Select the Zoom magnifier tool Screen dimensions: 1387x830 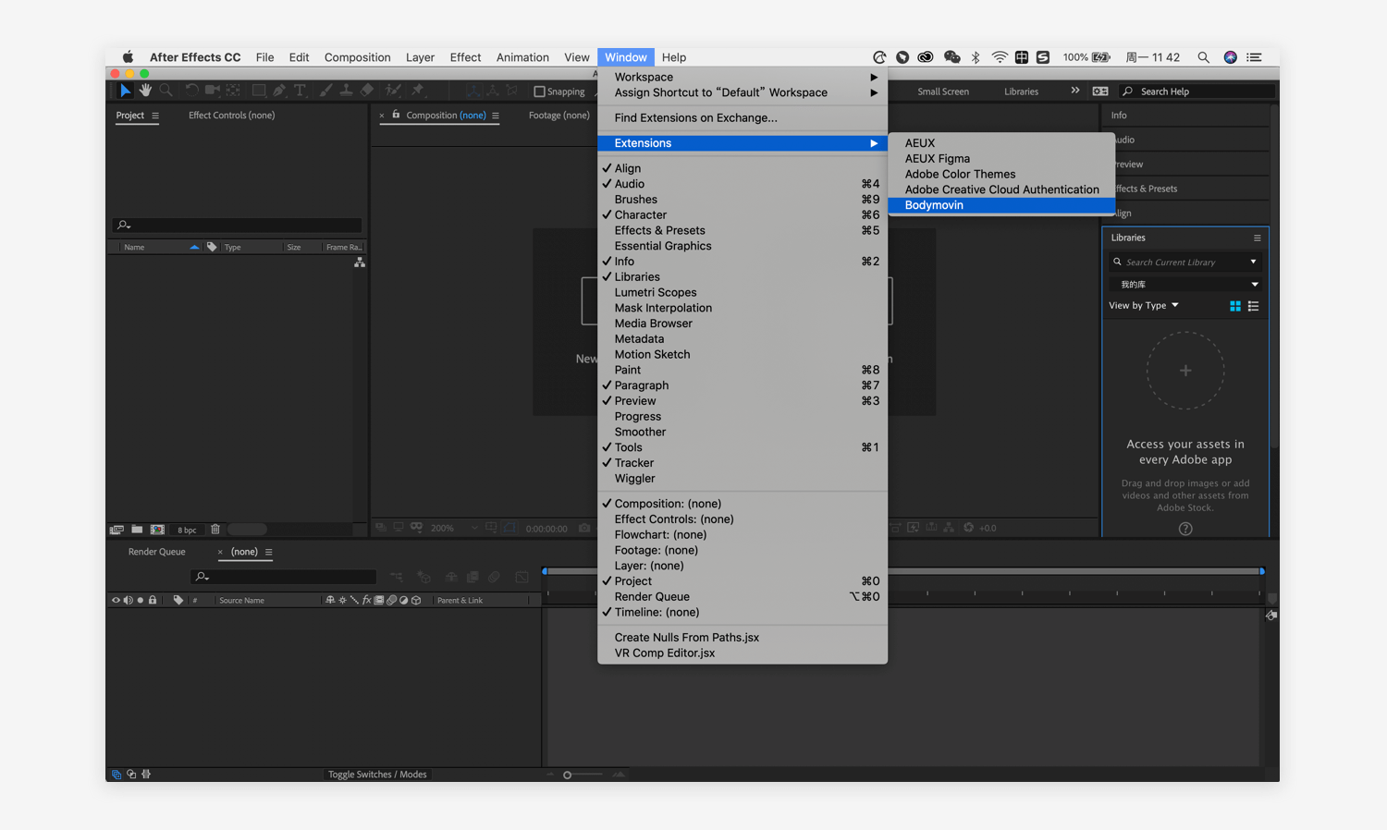[166, 91]
